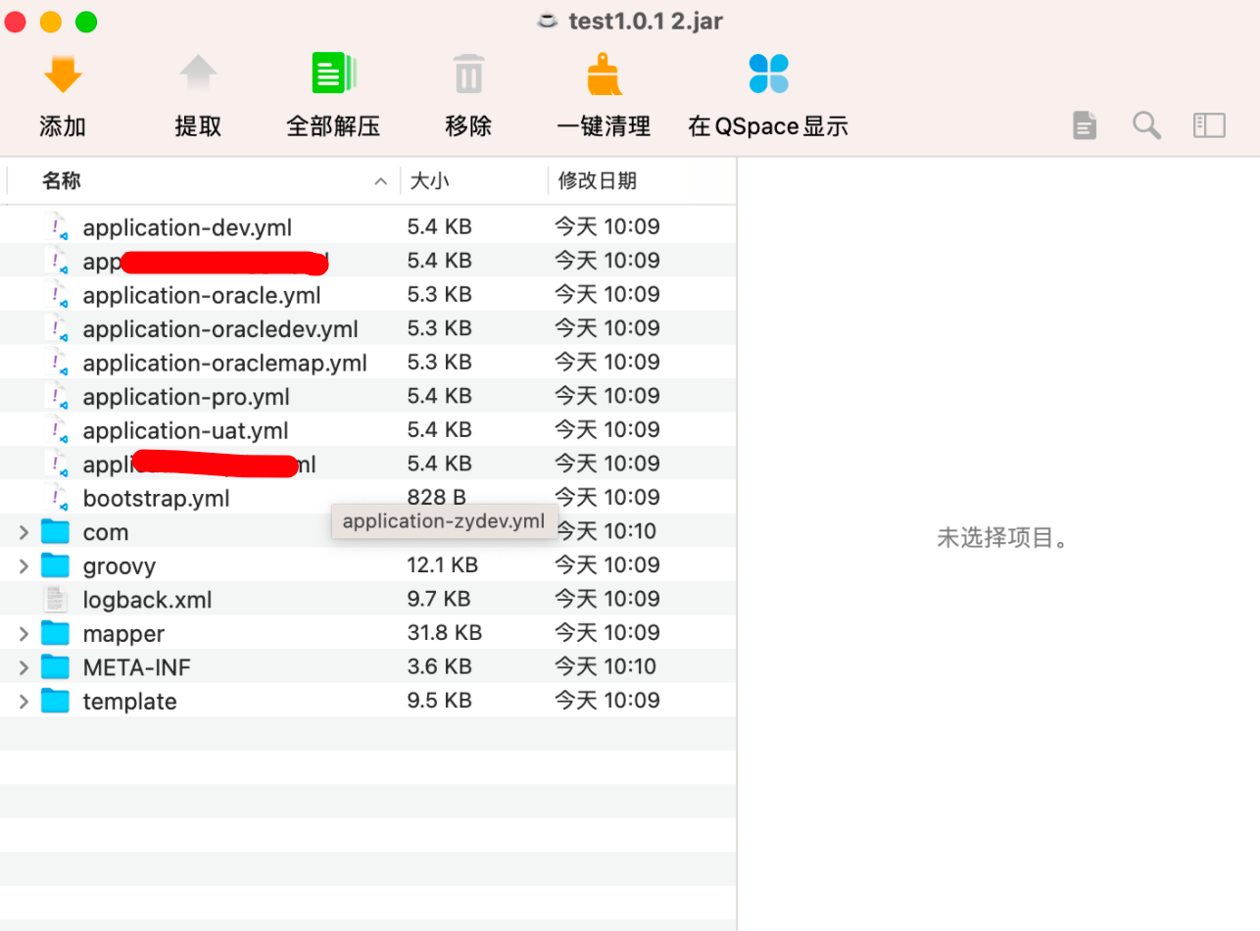This screenshot has height=931, width=1260.
Task: Open search using the magnifier icon
Action: (1146, 124)
